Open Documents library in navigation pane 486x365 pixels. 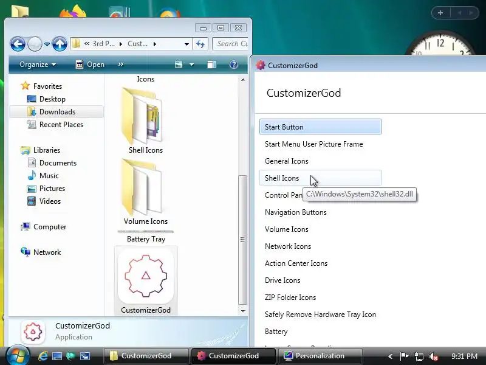52,163
